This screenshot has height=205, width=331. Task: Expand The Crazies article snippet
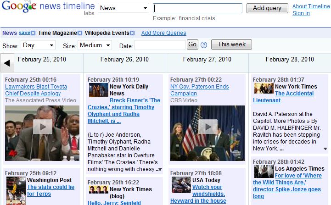coord(160,169)
